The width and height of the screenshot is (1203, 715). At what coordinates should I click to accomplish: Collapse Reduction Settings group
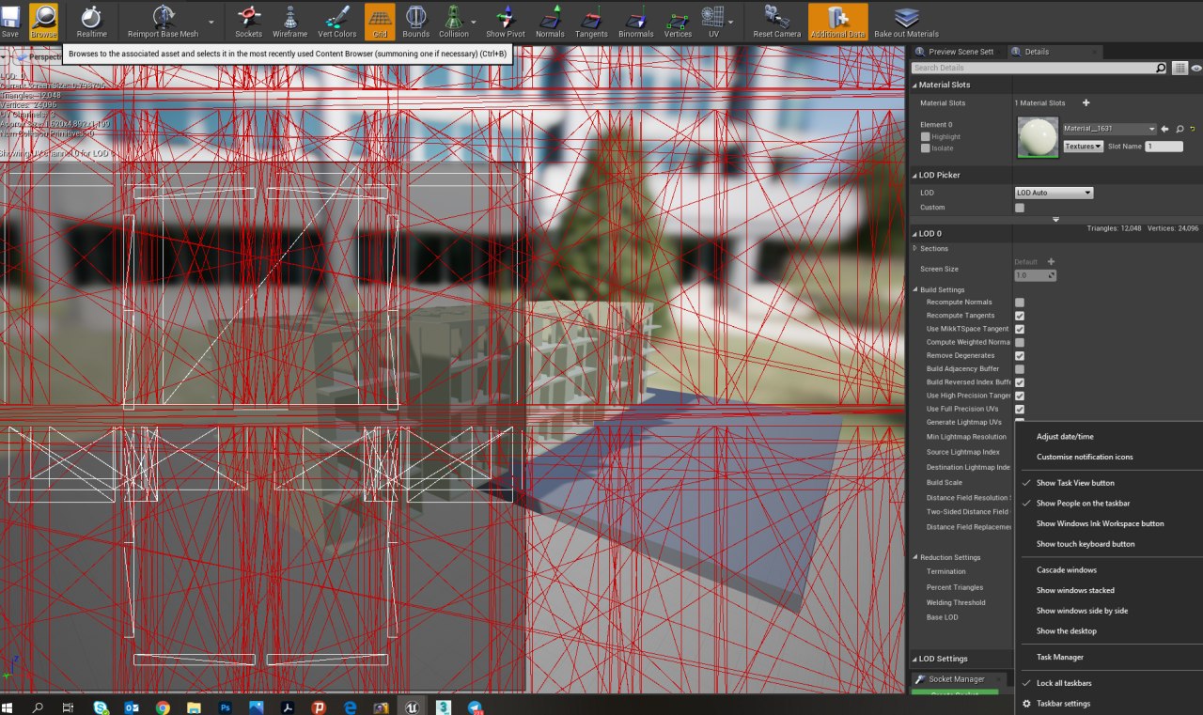click(x=915, y=557)
